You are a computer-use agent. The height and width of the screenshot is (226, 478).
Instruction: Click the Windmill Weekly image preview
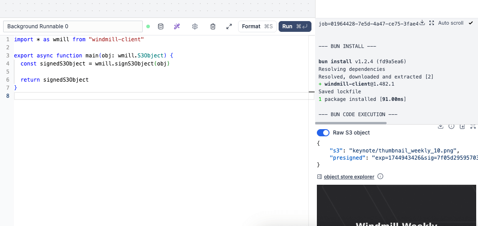pos(396,206)
